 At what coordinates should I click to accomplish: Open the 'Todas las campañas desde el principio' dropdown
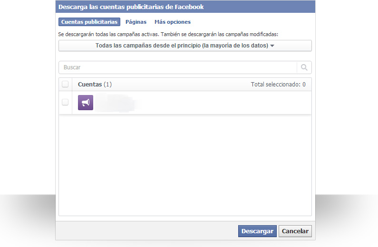click(185, 46)
